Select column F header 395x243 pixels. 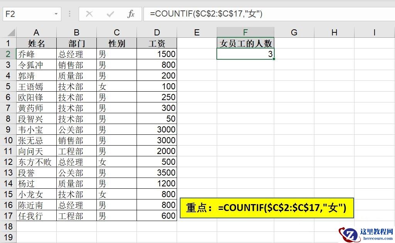(245, 32)
